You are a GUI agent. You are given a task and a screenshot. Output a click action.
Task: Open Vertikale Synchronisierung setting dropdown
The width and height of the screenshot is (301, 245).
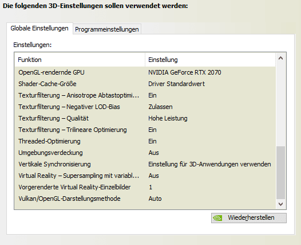(x=209, y=164)
